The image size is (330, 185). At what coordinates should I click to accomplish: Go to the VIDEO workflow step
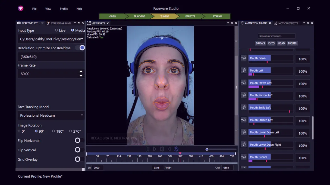pos(112,16)
